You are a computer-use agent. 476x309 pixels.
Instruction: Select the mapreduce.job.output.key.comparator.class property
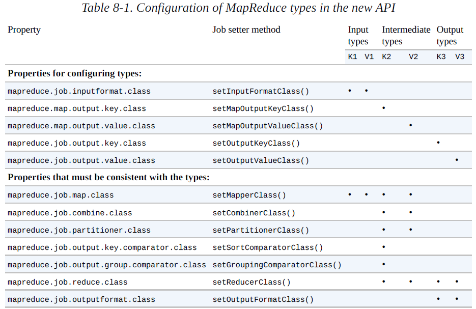[101, 247]
